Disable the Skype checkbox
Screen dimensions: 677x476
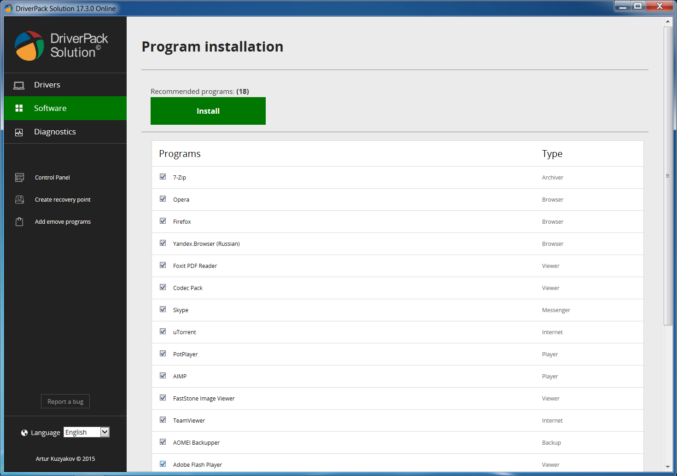[163, 309]
